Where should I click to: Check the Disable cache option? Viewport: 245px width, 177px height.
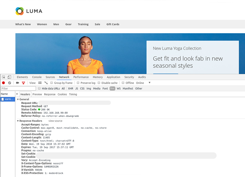(99, 83)
